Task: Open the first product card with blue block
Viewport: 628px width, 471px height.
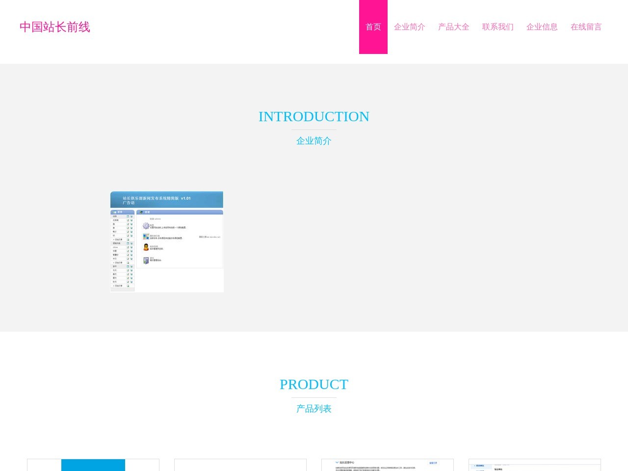Action: 93,465
